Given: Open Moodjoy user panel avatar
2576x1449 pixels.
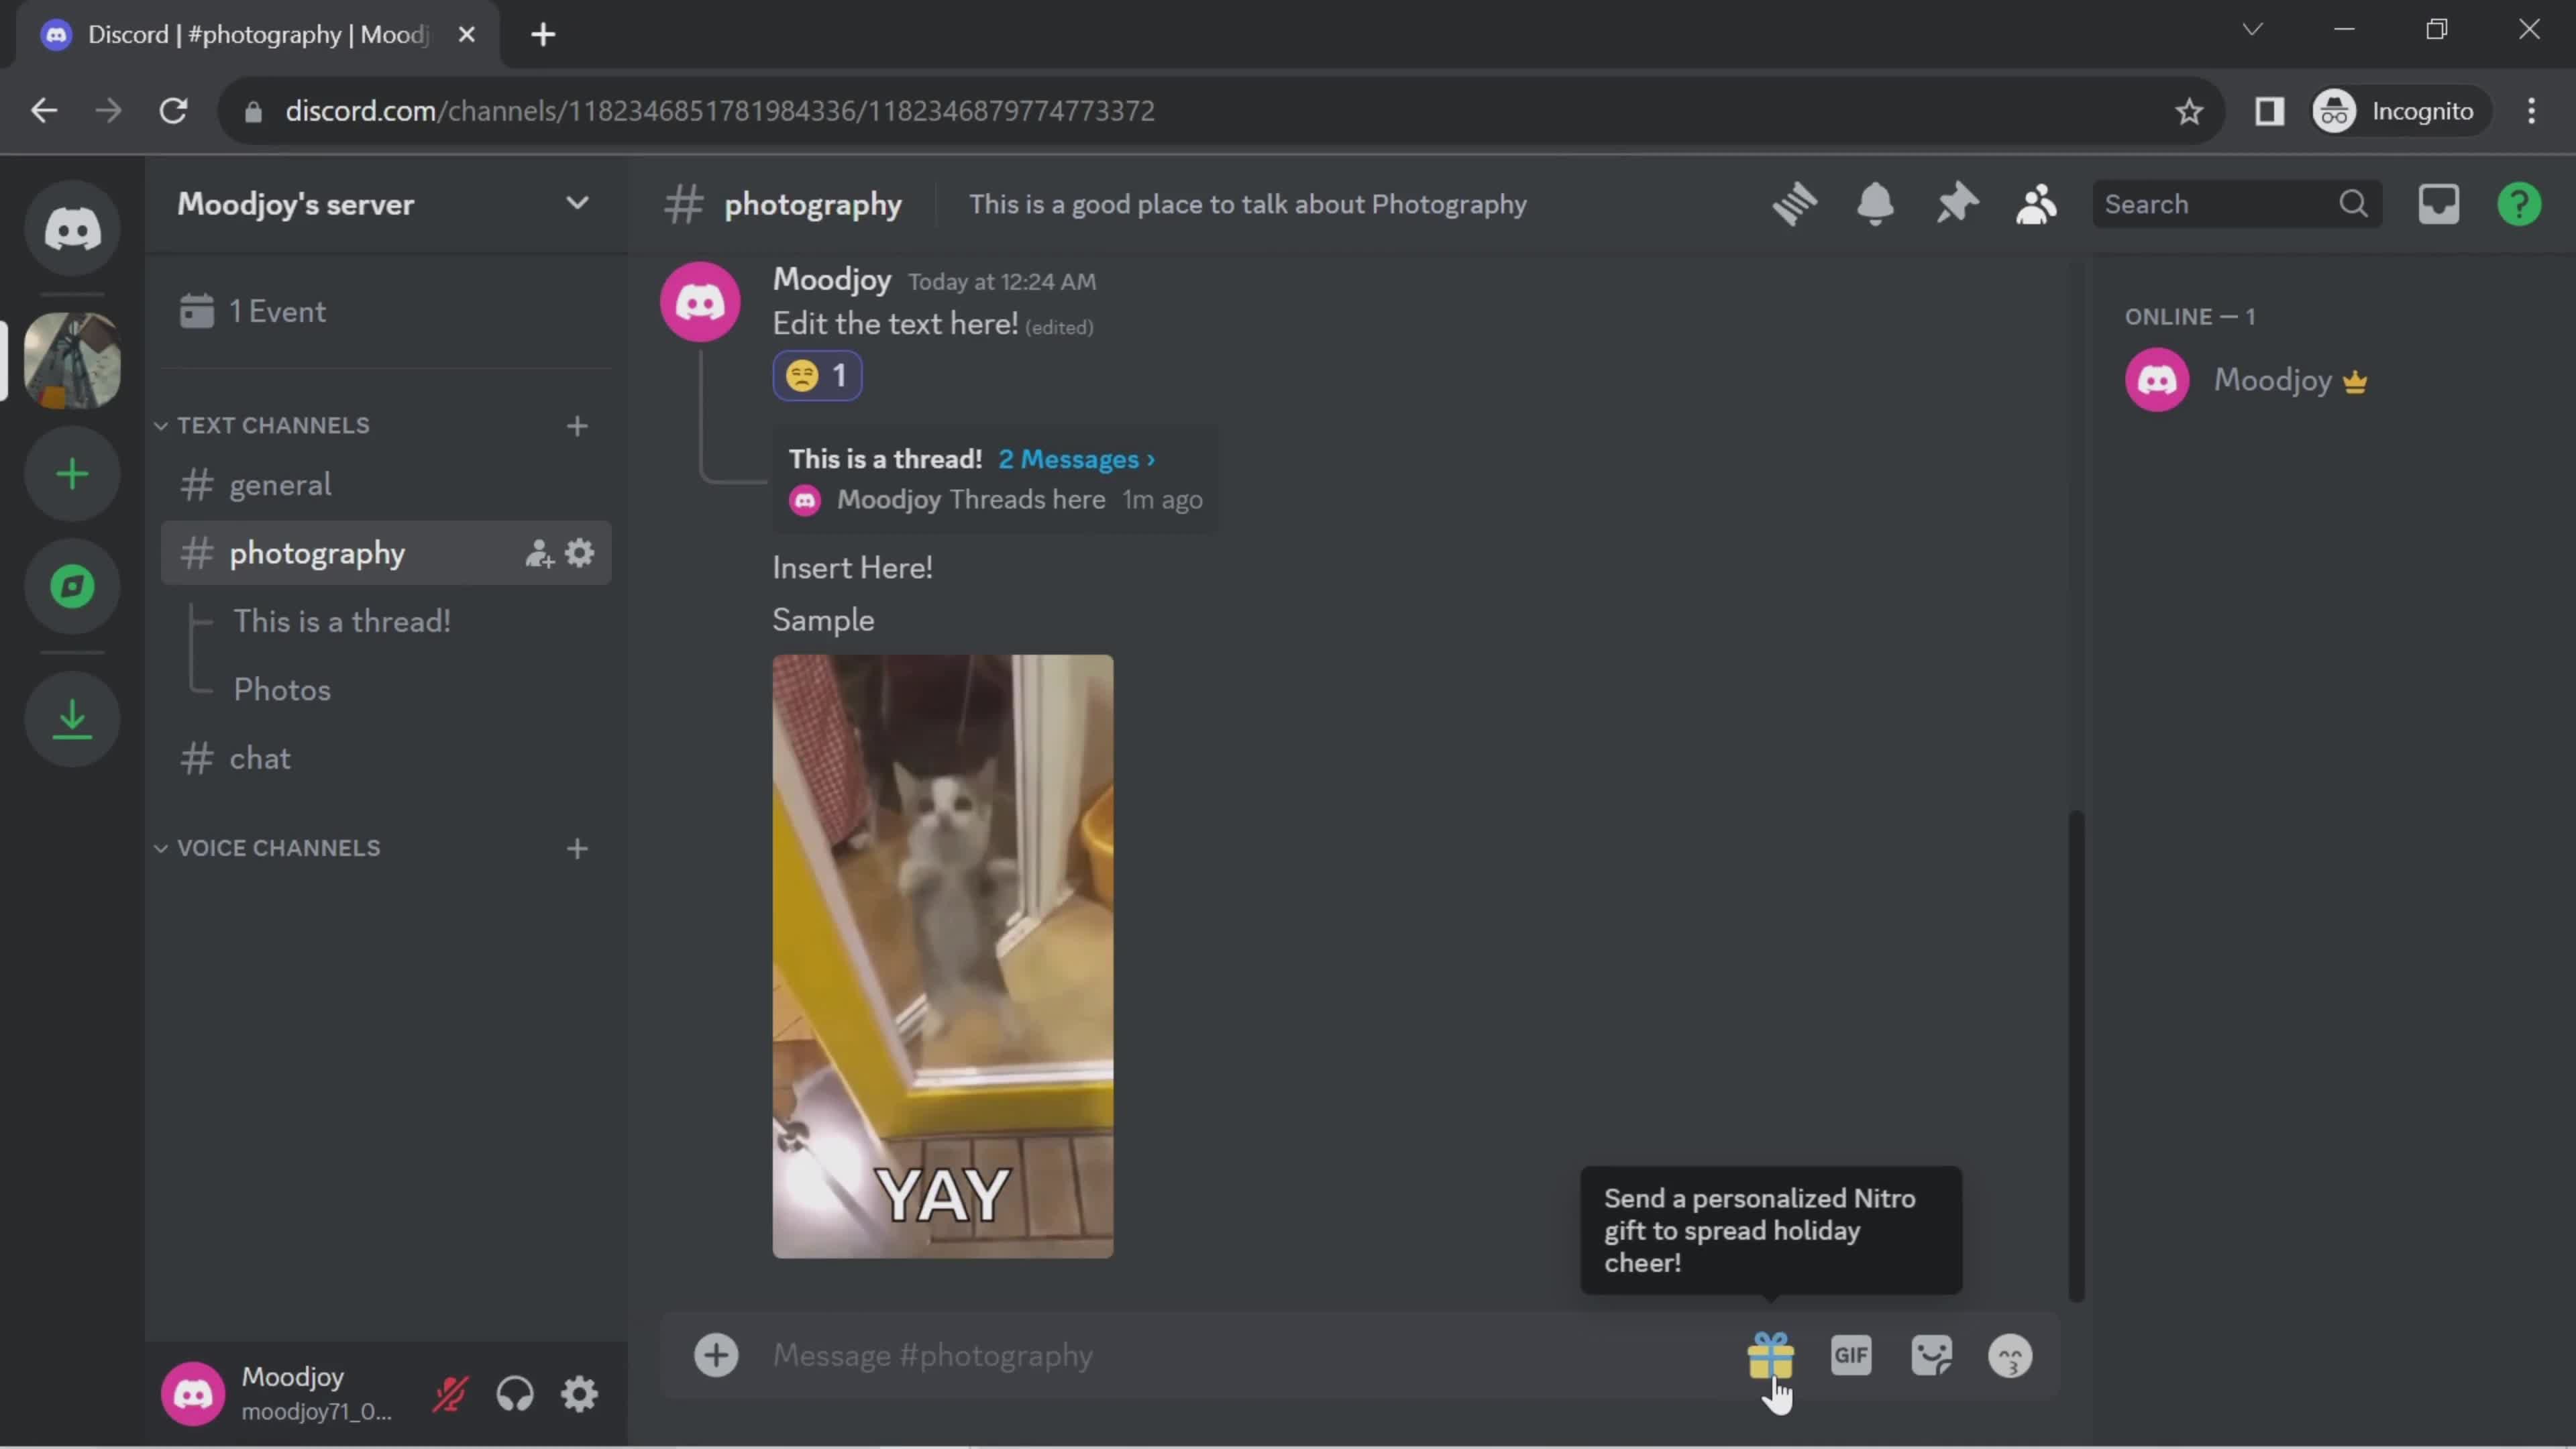Looking at the screenshot, I should click(193, 1394).
